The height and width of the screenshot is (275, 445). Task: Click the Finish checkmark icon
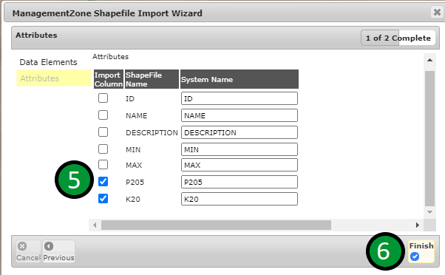click(415, 257)
